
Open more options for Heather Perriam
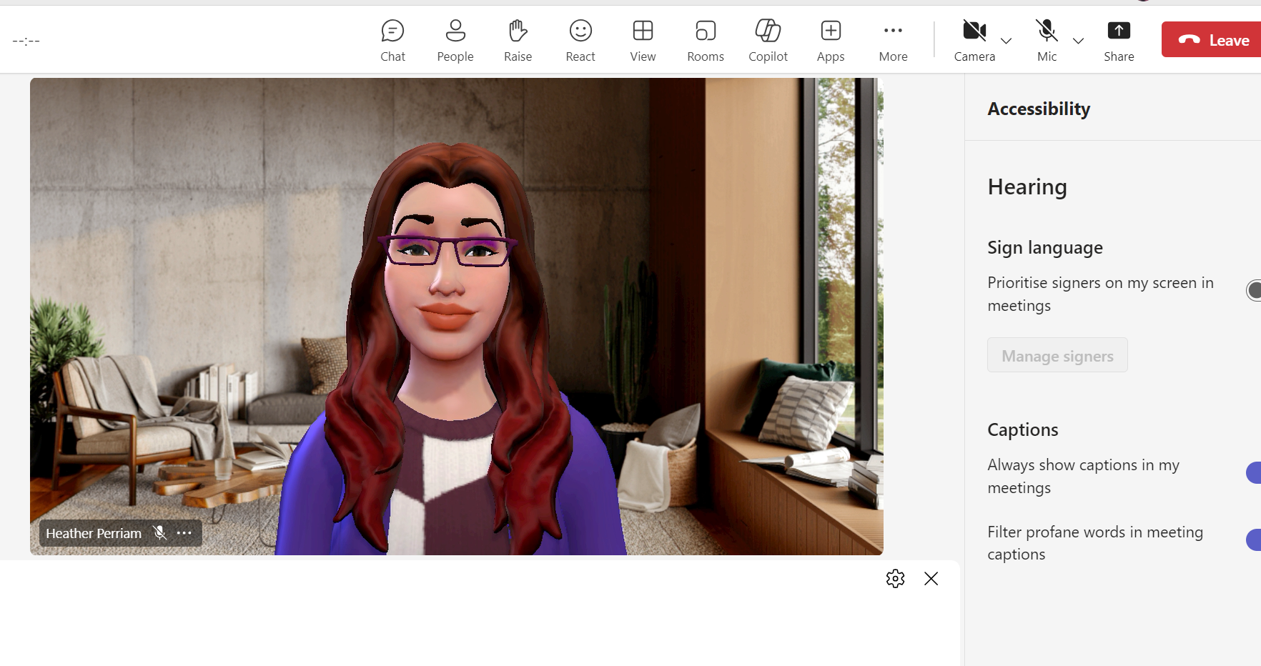[184, 532]
